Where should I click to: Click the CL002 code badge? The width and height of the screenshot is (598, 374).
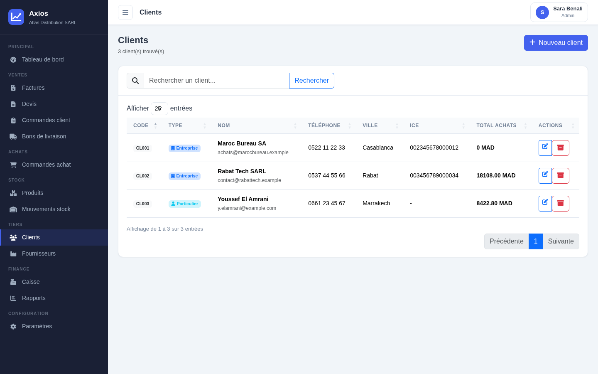(142, 176)
